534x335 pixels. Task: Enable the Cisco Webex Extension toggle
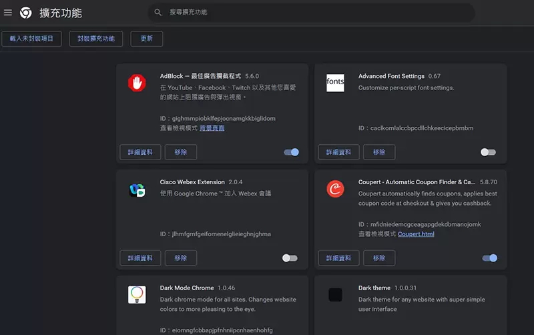pyautogui.click(x=290, y=258)
